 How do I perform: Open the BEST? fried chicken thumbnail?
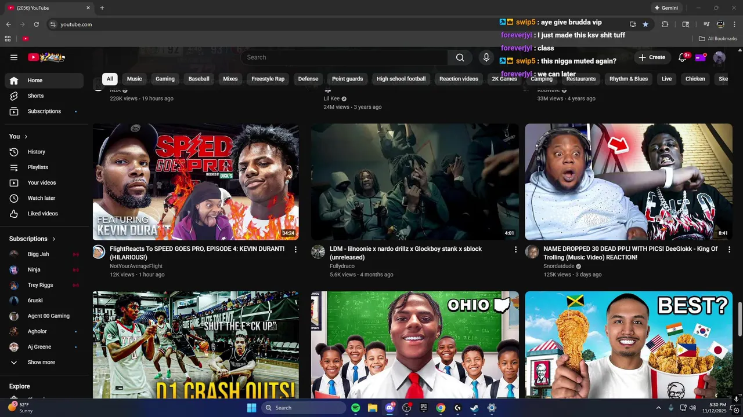click(629, 345)
